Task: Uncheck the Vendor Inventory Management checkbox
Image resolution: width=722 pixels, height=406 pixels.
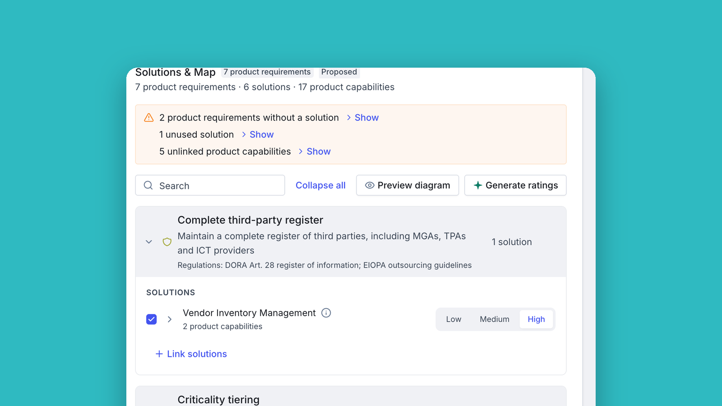Action: 152,319
